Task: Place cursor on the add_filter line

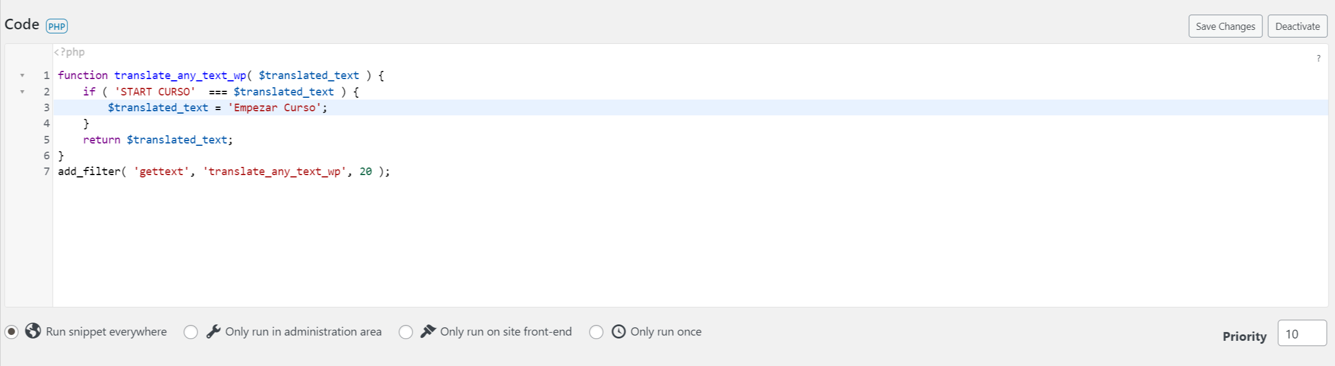Action: point(224,172)
